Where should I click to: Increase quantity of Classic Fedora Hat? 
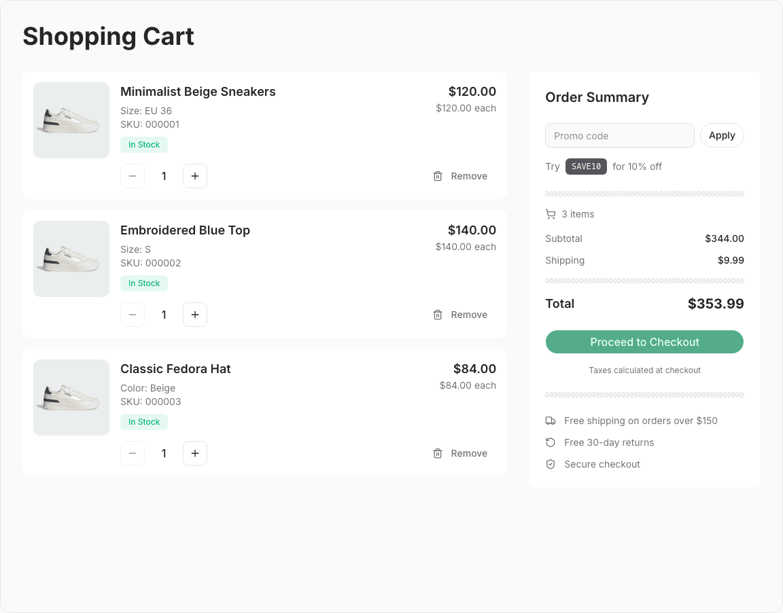pos(195,453)
